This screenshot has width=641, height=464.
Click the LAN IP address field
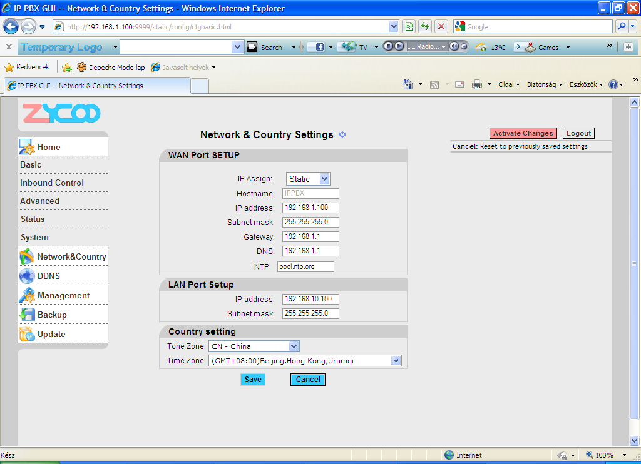(310, 299)
